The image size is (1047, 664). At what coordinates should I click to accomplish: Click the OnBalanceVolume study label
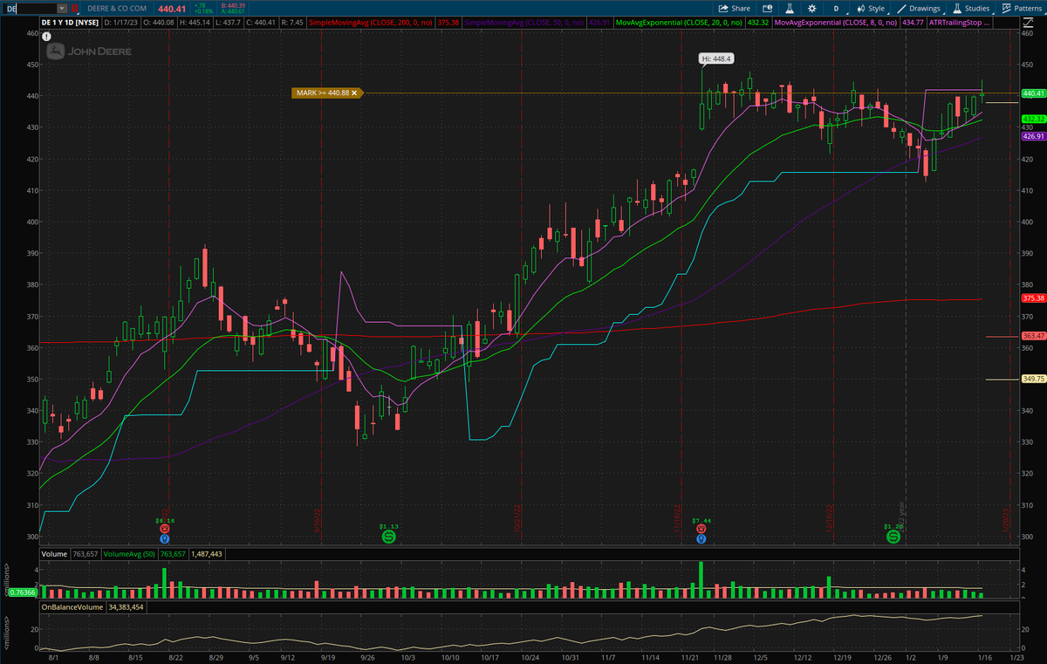(73, 606)
